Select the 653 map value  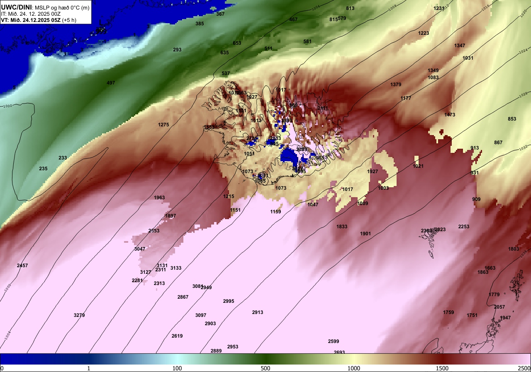pos(237,43)
